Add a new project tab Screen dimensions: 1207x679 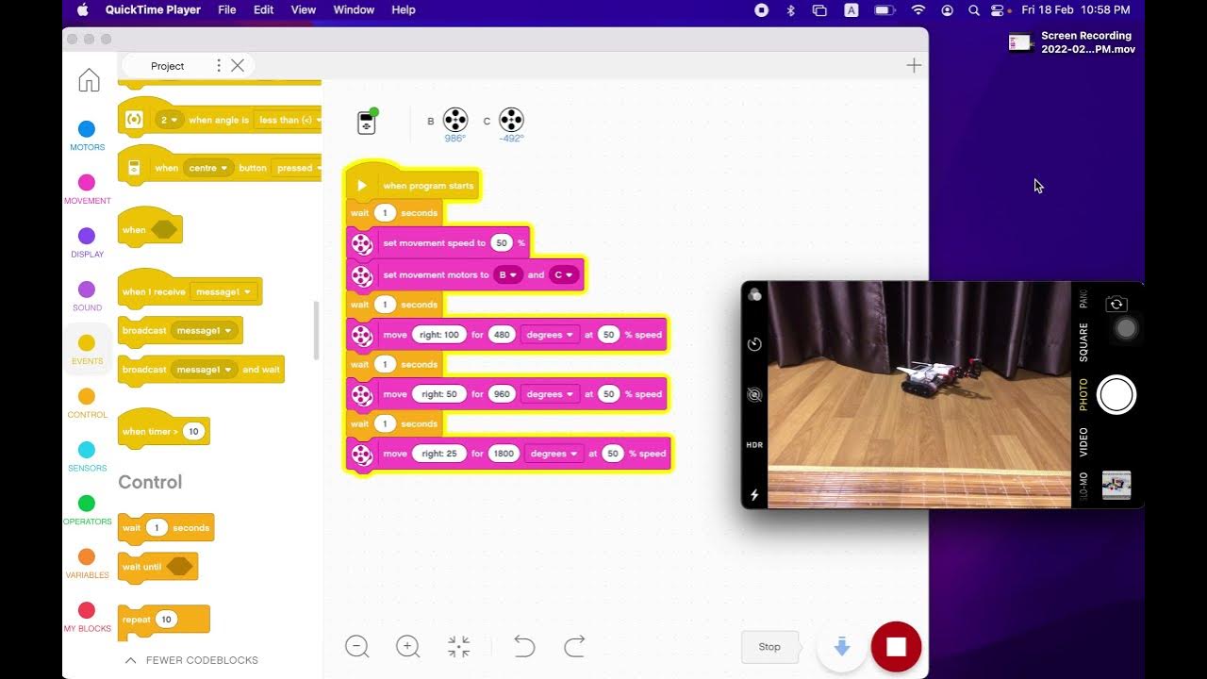[913, 65]
